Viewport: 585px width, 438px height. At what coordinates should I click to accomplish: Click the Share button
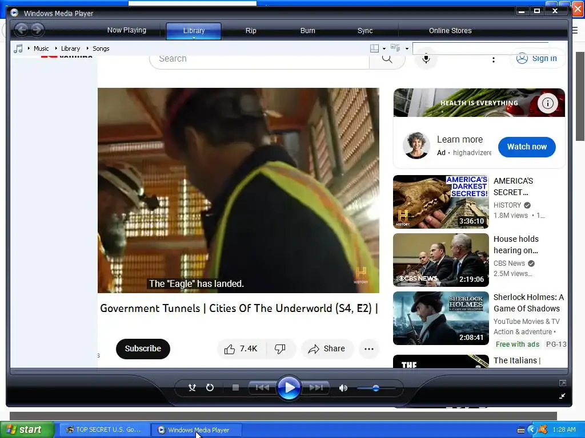pos(327,349)
